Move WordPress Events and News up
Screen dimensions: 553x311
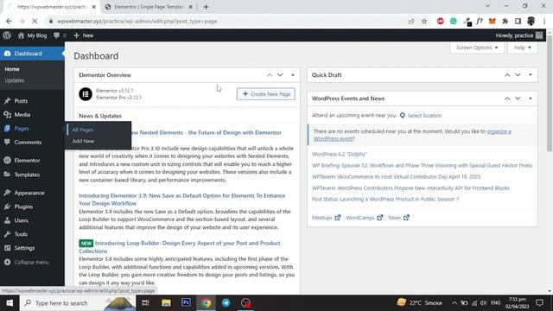point(507,98)
